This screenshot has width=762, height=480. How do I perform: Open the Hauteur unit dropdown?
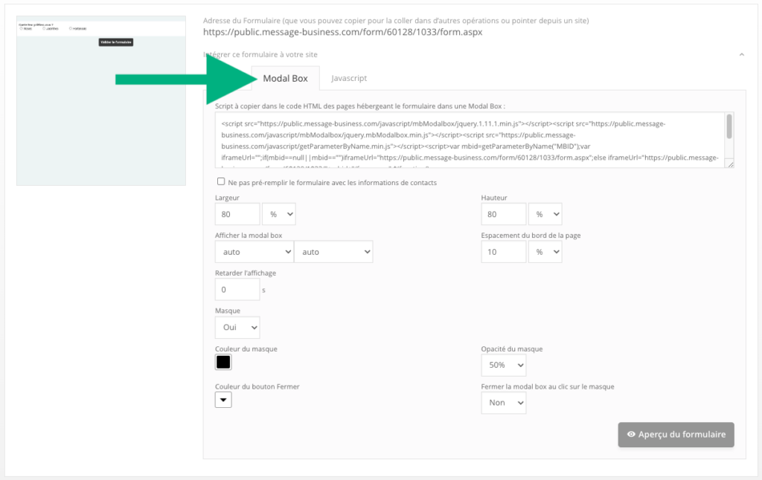pyautogui.click(x=545, y=214)
